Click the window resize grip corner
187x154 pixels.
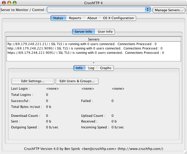tap(185, 152)
